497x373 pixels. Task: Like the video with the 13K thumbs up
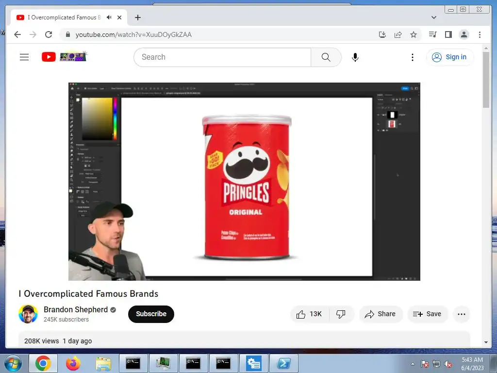309,314
